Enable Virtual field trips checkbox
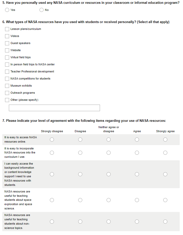 coord(7,57)
